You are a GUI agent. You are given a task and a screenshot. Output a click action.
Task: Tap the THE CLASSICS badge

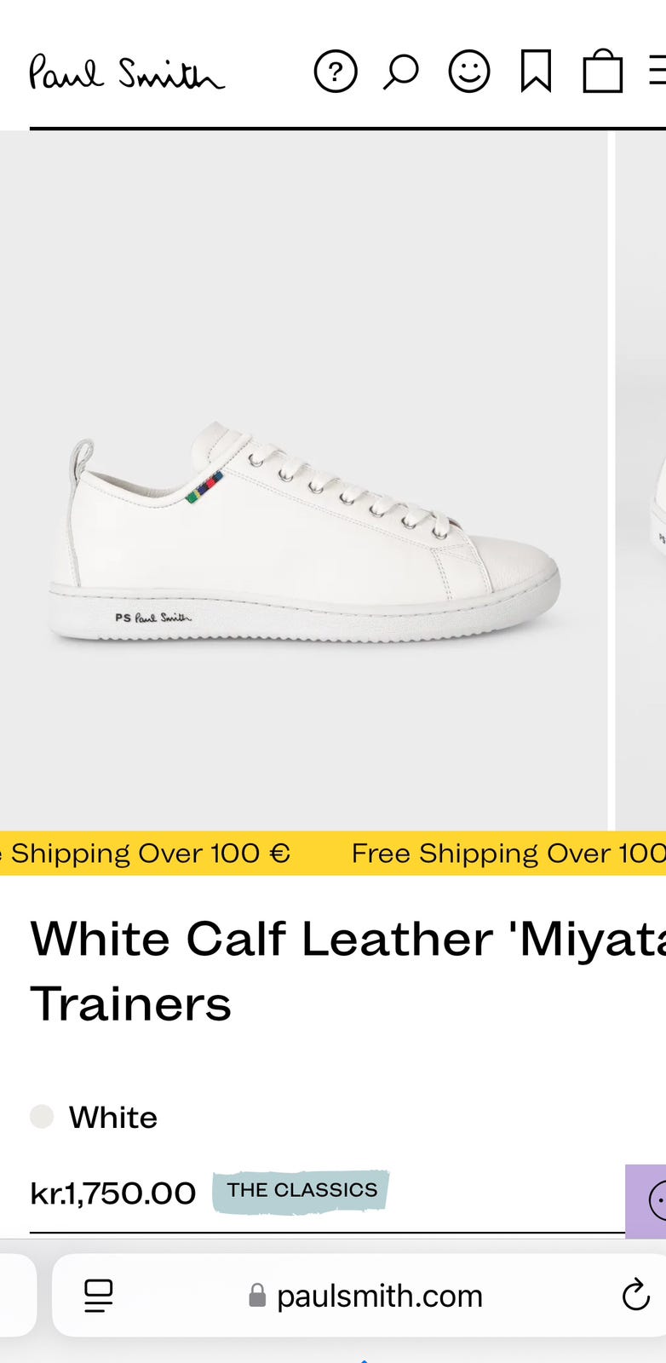point(301,1190)
